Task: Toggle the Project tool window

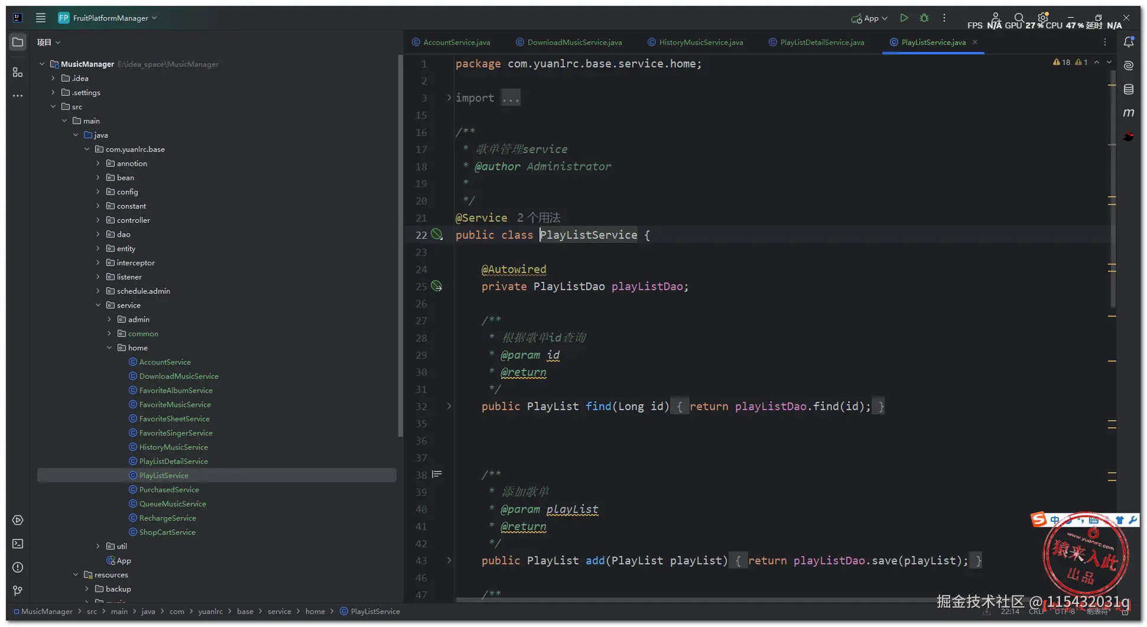Action: [18, 42]
